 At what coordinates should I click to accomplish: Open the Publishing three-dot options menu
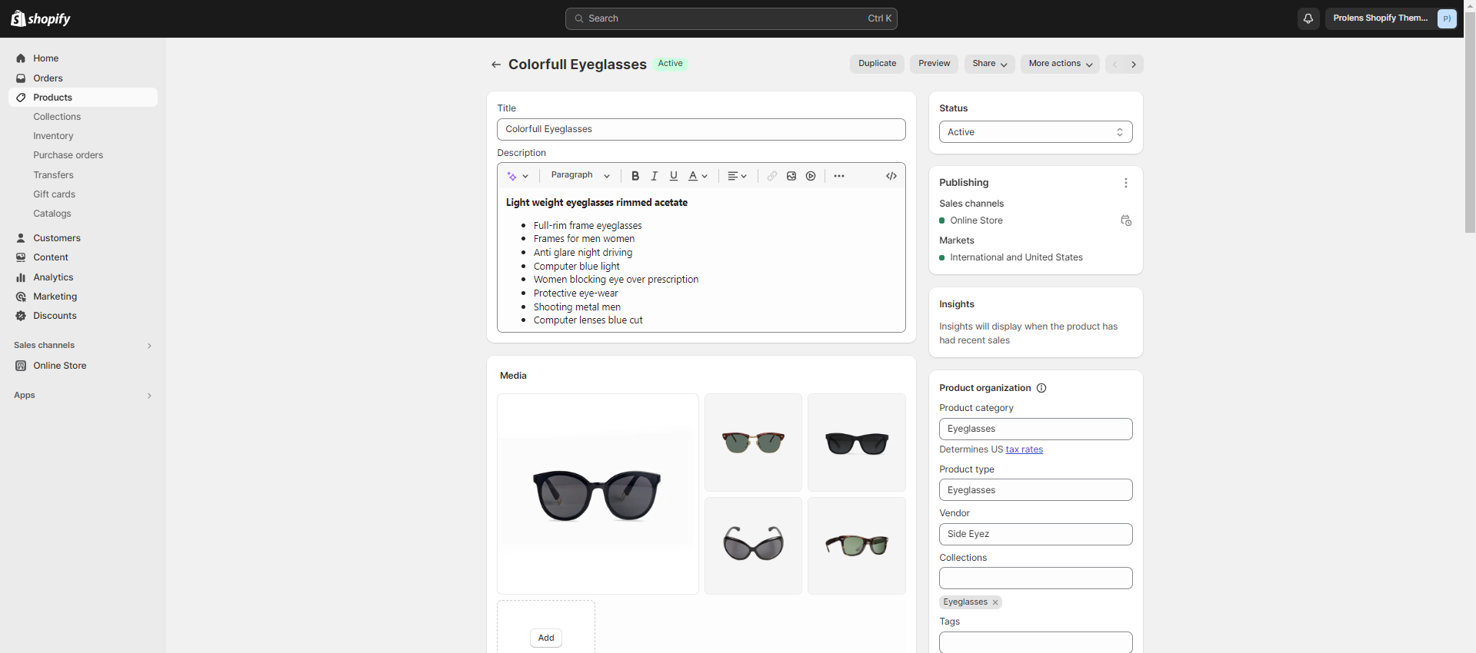click(x=1125, y=183)
